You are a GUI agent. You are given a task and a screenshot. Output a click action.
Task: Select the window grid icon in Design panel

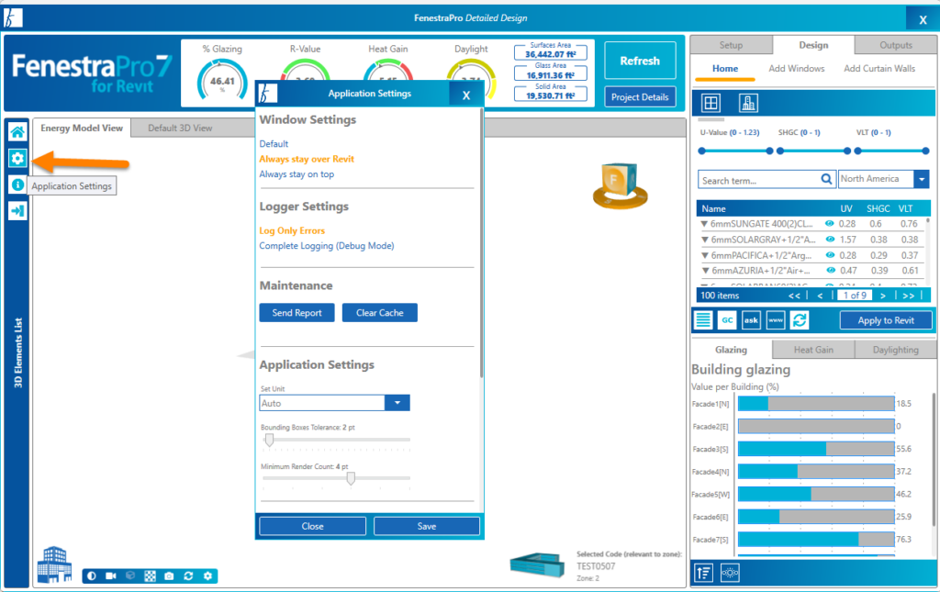point(711,103)
